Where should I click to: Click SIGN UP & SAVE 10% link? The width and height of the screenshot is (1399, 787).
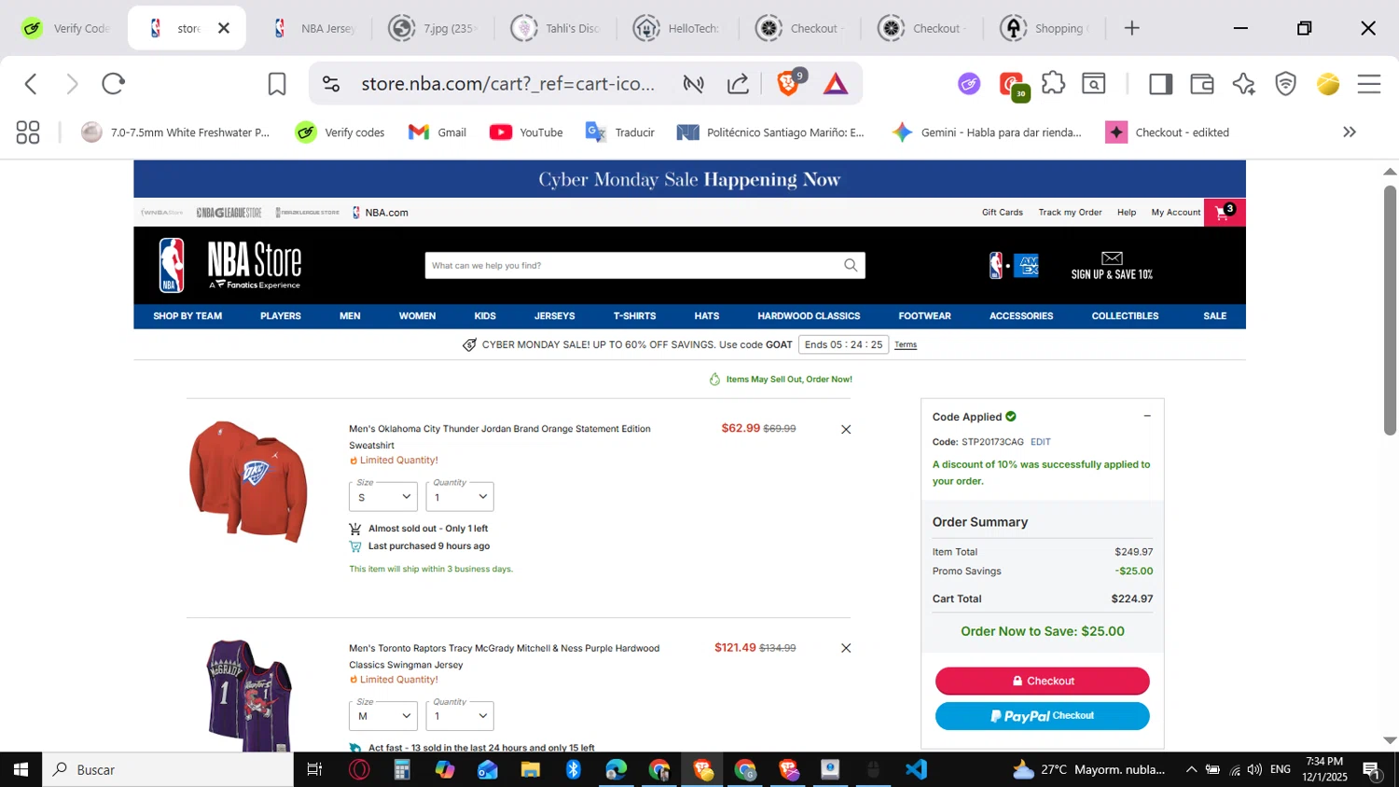[x=1112, y=266]
